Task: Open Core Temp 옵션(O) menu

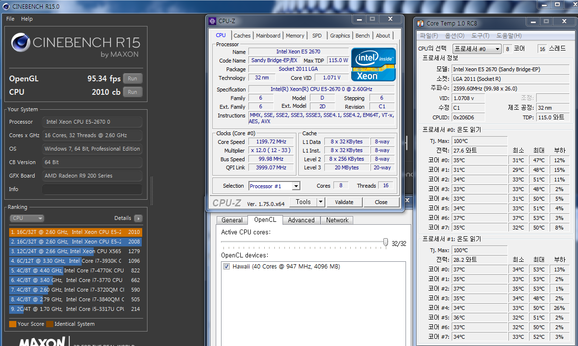Action: [455, 36]
